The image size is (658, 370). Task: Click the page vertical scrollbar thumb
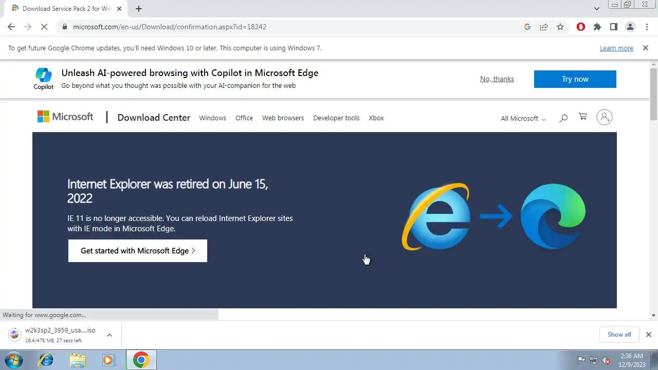[x=654, y=94]
